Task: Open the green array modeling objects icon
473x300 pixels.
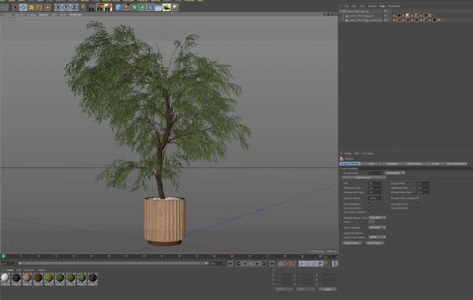Action: pos(143,7)
